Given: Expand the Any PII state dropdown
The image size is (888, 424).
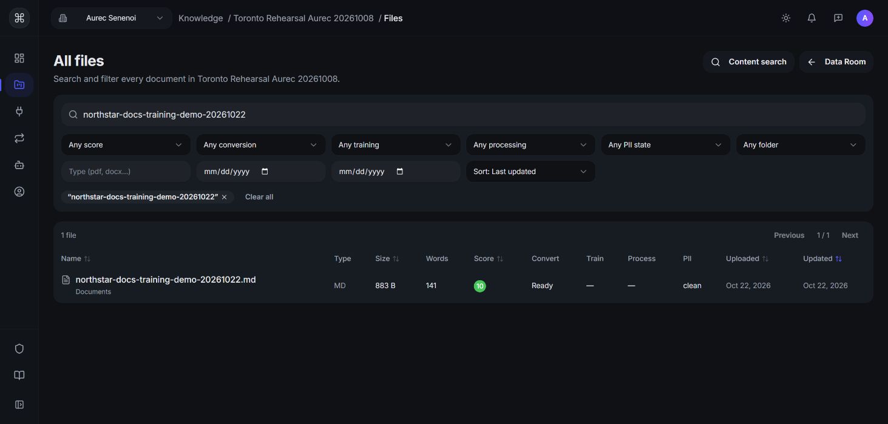Looking at the screenshot, I should (x=665, y=145).
